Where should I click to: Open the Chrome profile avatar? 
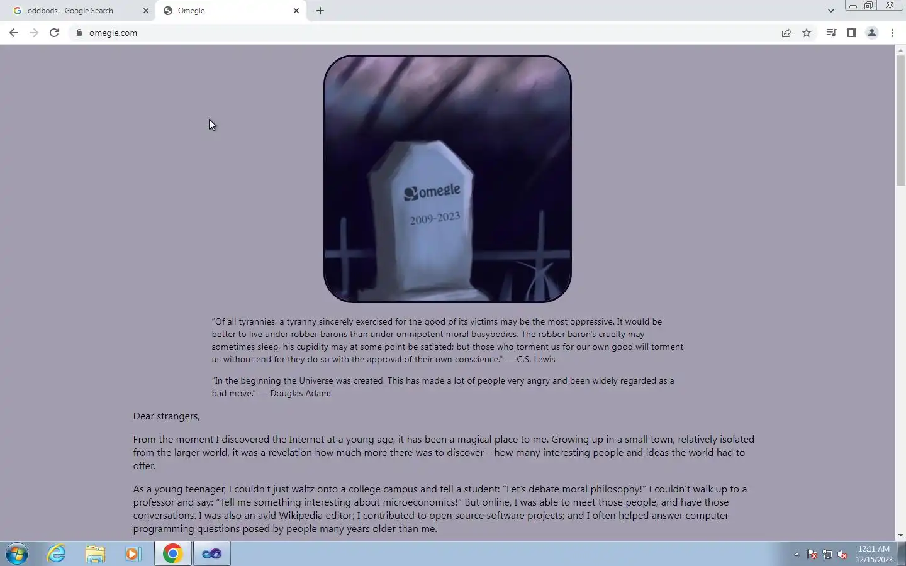tap(872, 33)
